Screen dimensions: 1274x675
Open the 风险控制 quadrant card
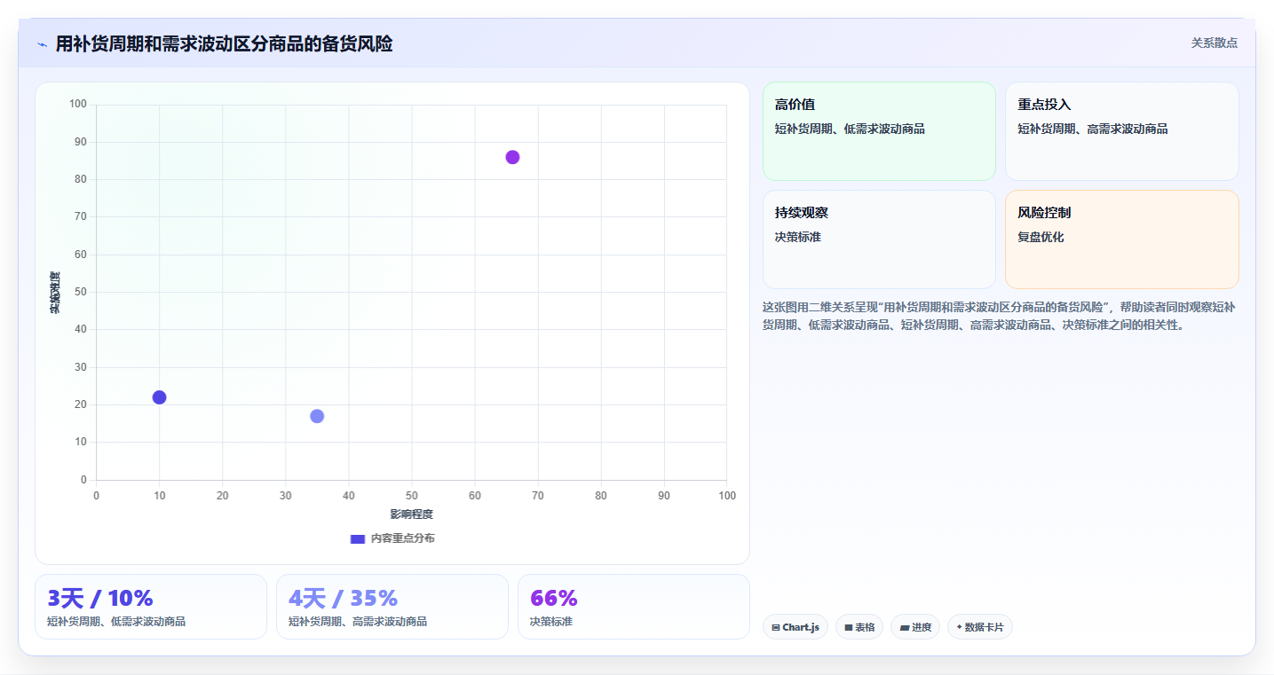(x=1121, y=239)
